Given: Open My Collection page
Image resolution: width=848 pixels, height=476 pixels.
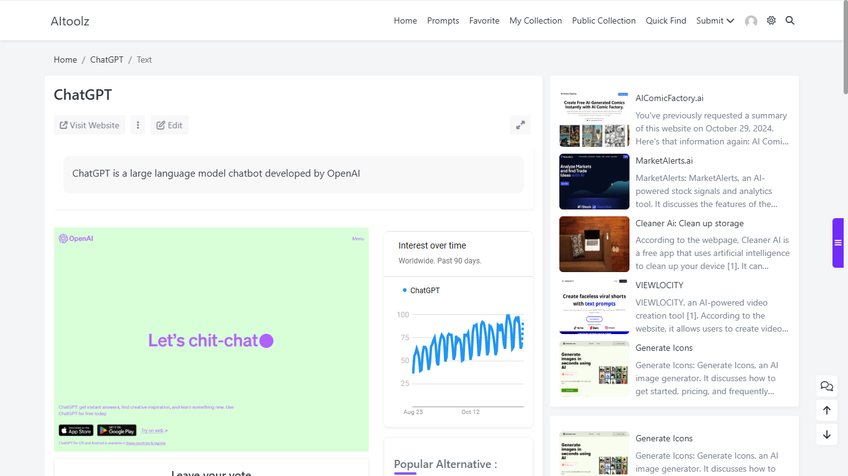Looking at the screenshot, I should [x=536, y=20].
